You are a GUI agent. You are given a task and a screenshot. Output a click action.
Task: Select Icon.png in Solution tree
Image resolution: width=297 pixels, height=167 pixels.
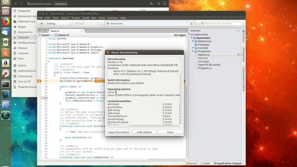click(203, 61)
